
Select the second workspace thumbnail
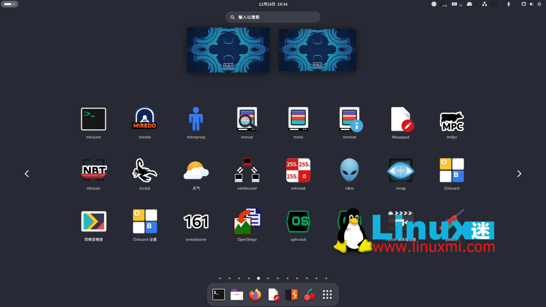(317, 50)
